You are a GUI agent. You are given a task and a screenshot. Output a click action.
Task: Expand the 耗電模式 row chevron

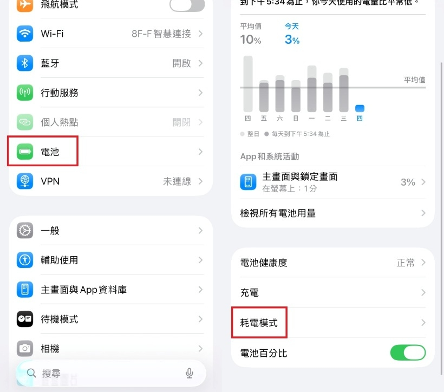[423, 322]
